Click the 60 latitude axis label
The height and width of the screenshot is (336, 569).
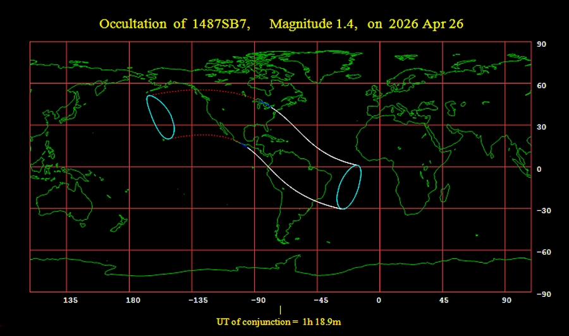[541, 85]
